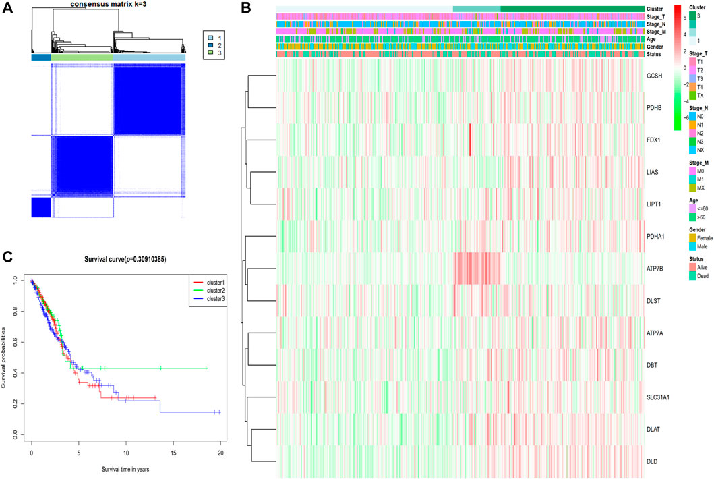
Task: Click the DBT gene row label
Action: coord(652,365)
